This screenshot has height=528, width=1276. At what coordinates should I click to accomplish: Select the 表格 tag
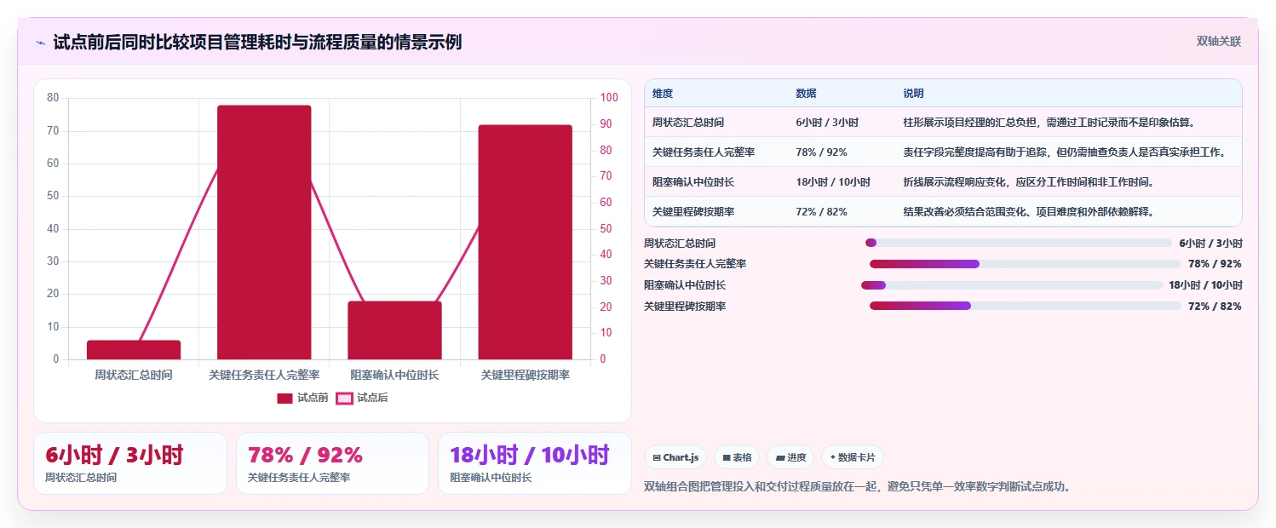[x=737, y=457]
